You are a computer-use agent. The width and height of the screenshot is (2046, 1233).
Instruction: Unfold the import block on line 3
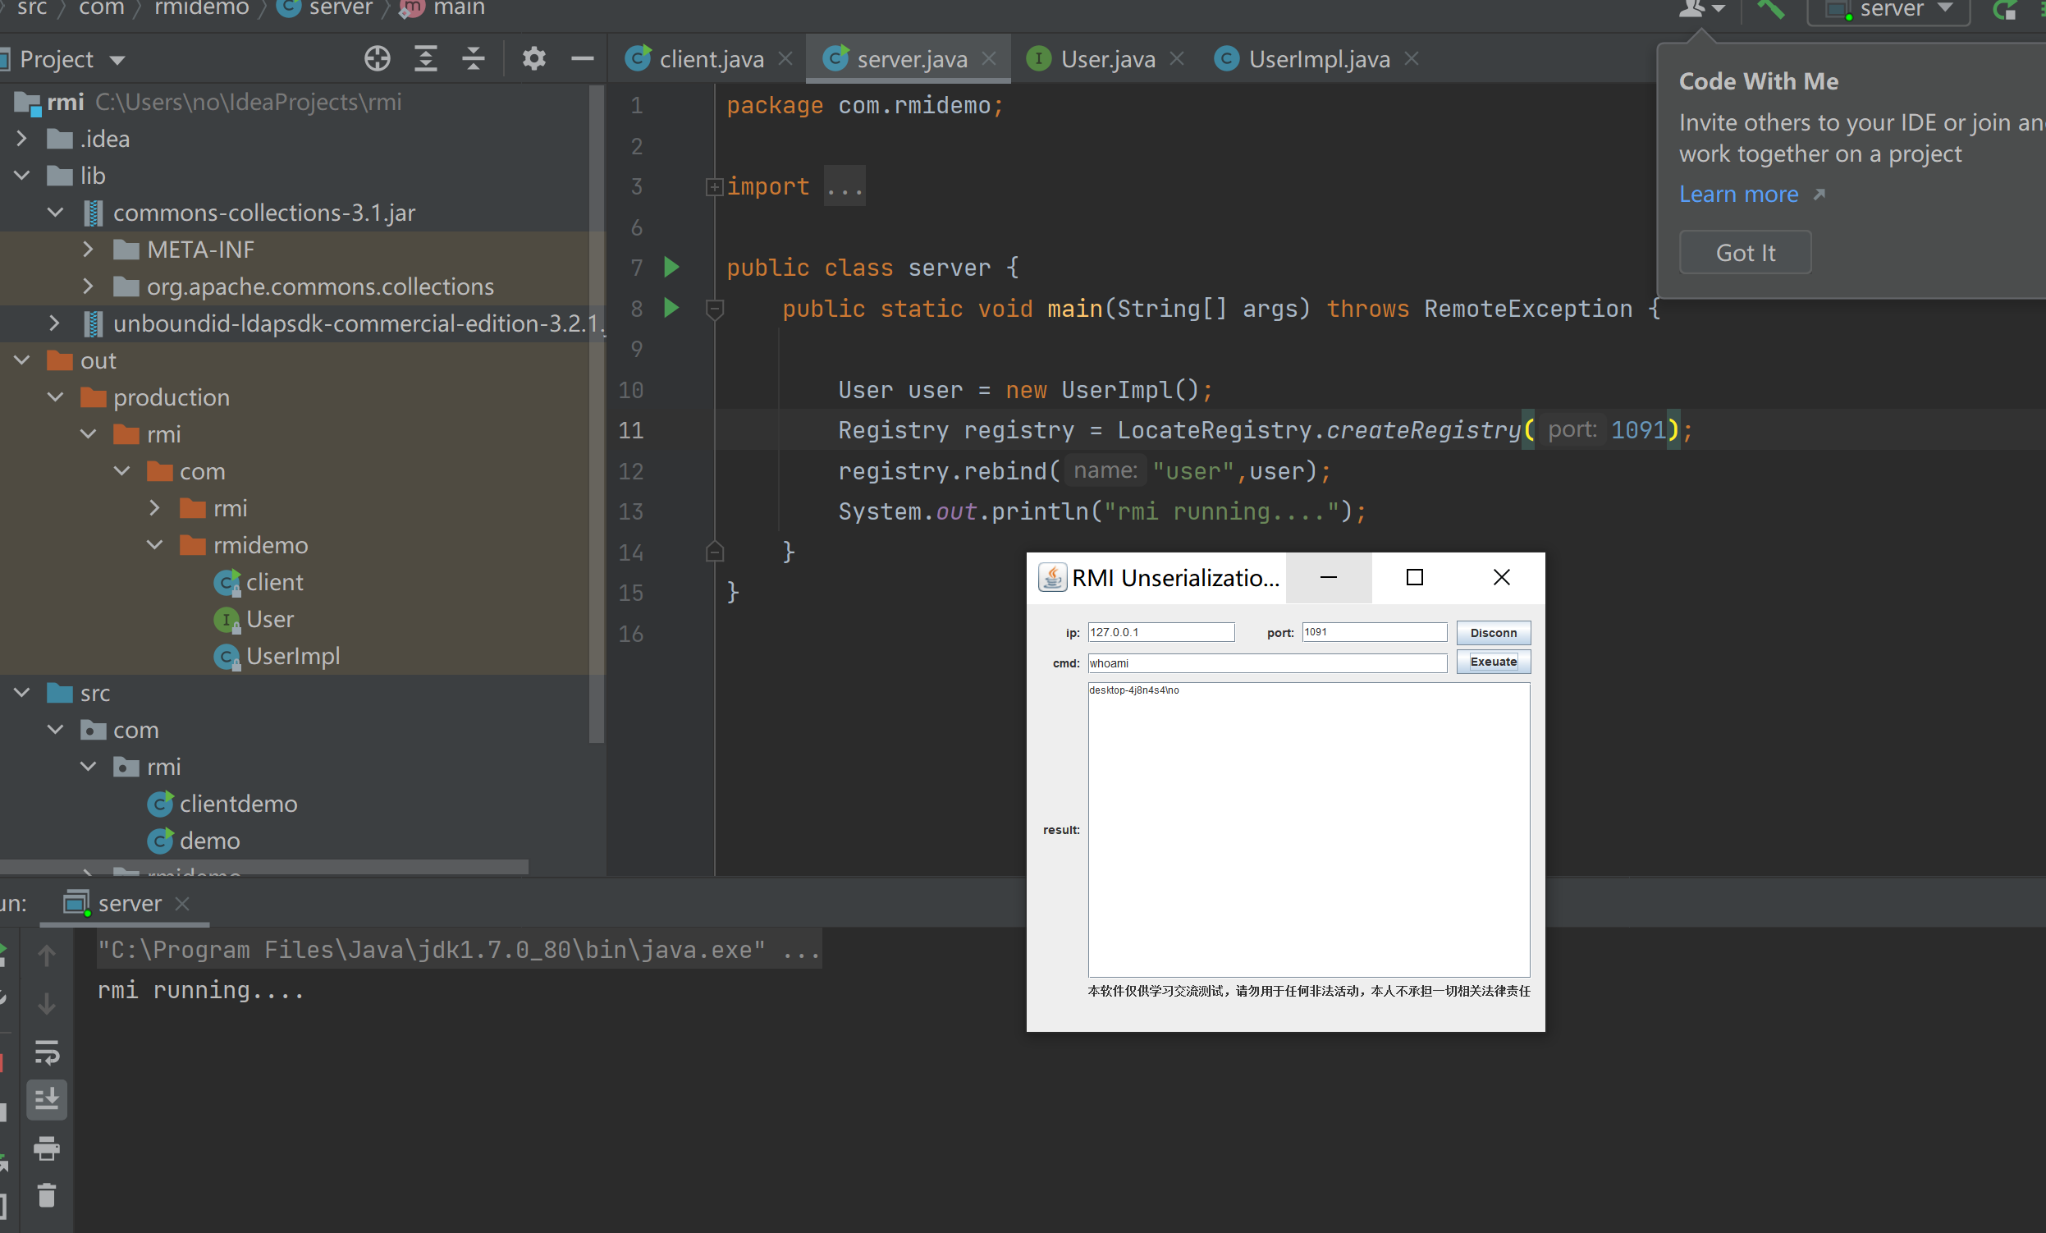point(713,187)
